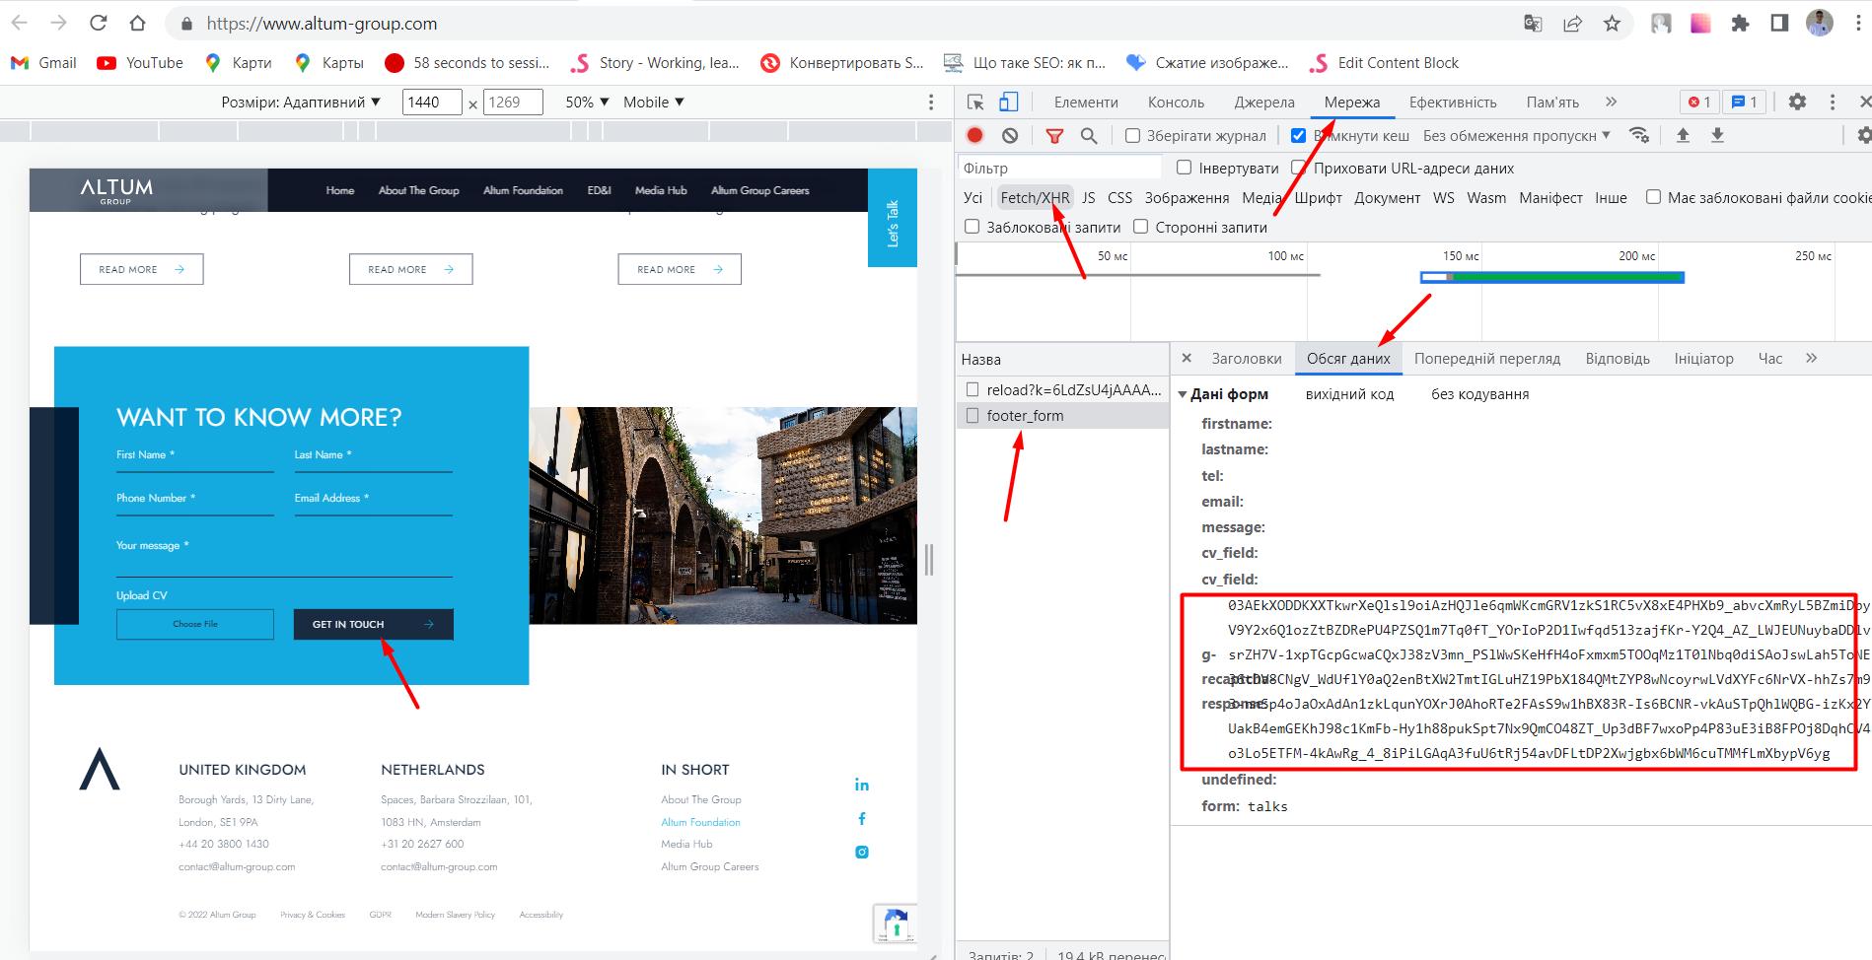Open the 50% zoom dropdown
The width and height of the screenshot is (1872, 960).
point(587,102)
